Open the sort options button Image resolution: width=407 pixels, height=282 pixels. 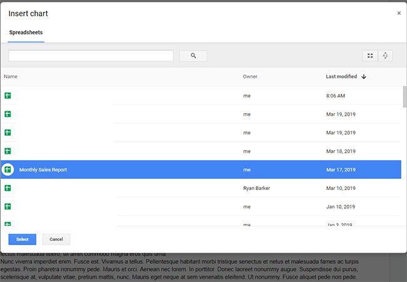pos(385,56)
